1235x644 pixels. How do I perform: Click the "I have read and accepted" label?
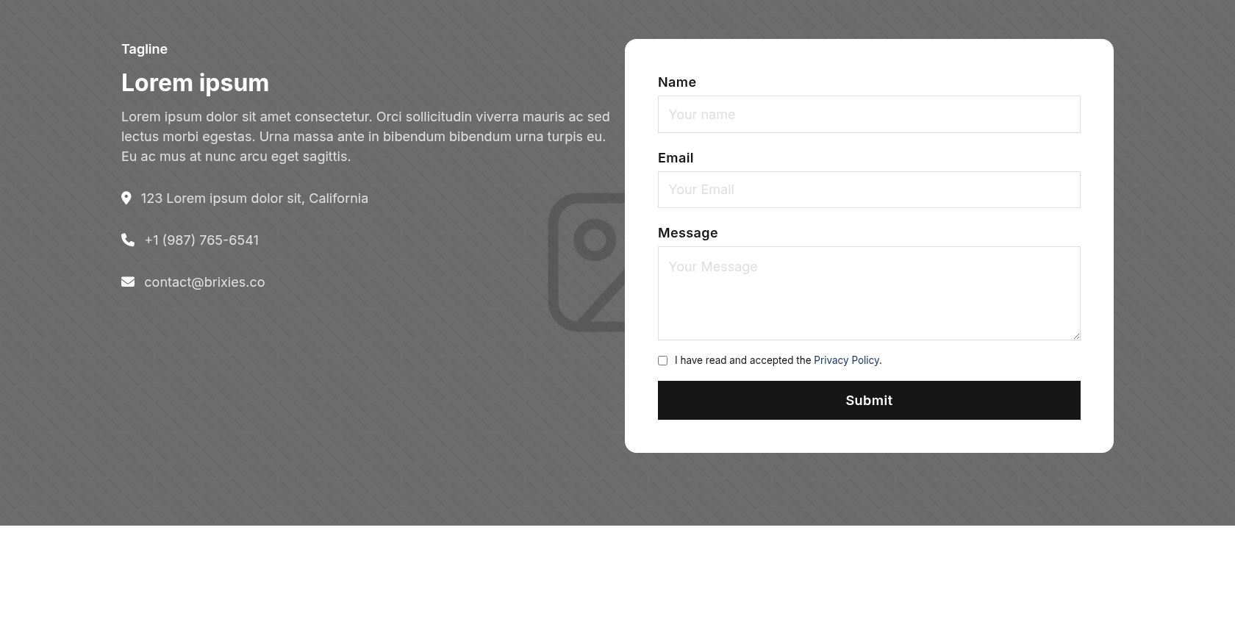pos(742,360)
